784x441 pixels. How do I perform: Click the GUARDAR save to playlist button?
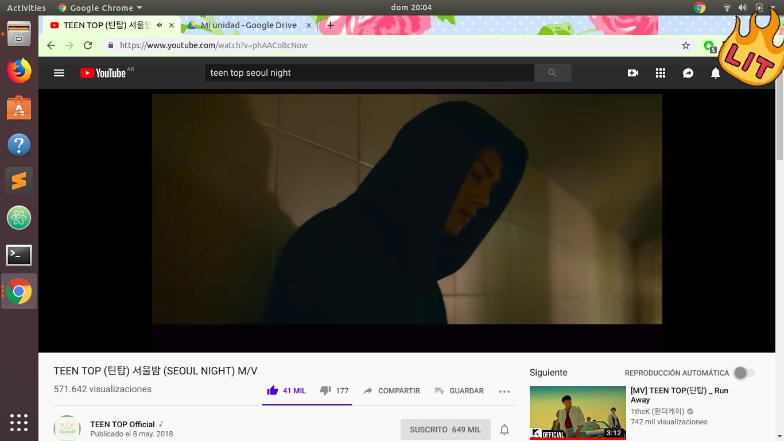coord(459,390)
